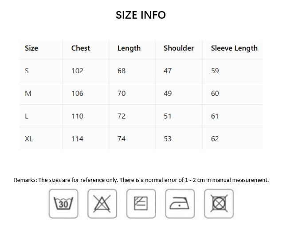The width and height of the screenshot is (283, 225).
Task: Click the wash at 30 degrees icon
Action: 63,203
